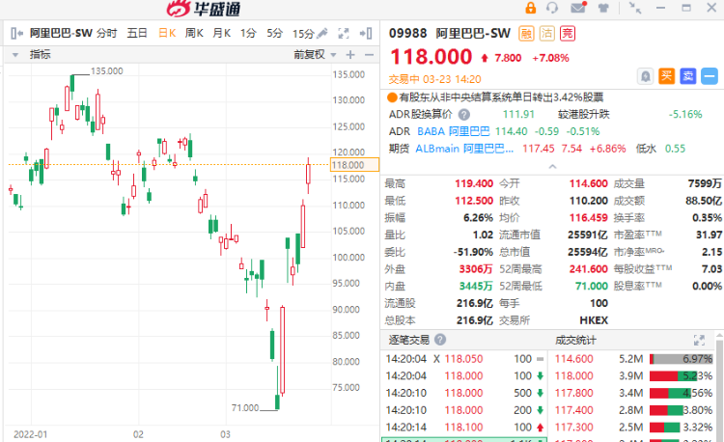Click the 交易所 value HKEX
Viewport: 724px width, 442px height.
point(594,320)
